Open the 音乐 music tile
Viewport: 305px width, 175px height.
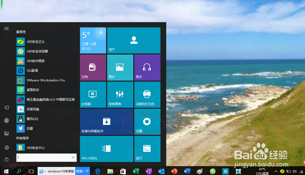pyautogui.click(x=147, y=68)
